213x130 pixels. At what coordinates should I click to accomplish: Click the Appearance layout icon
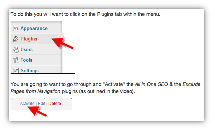(16, 29)
